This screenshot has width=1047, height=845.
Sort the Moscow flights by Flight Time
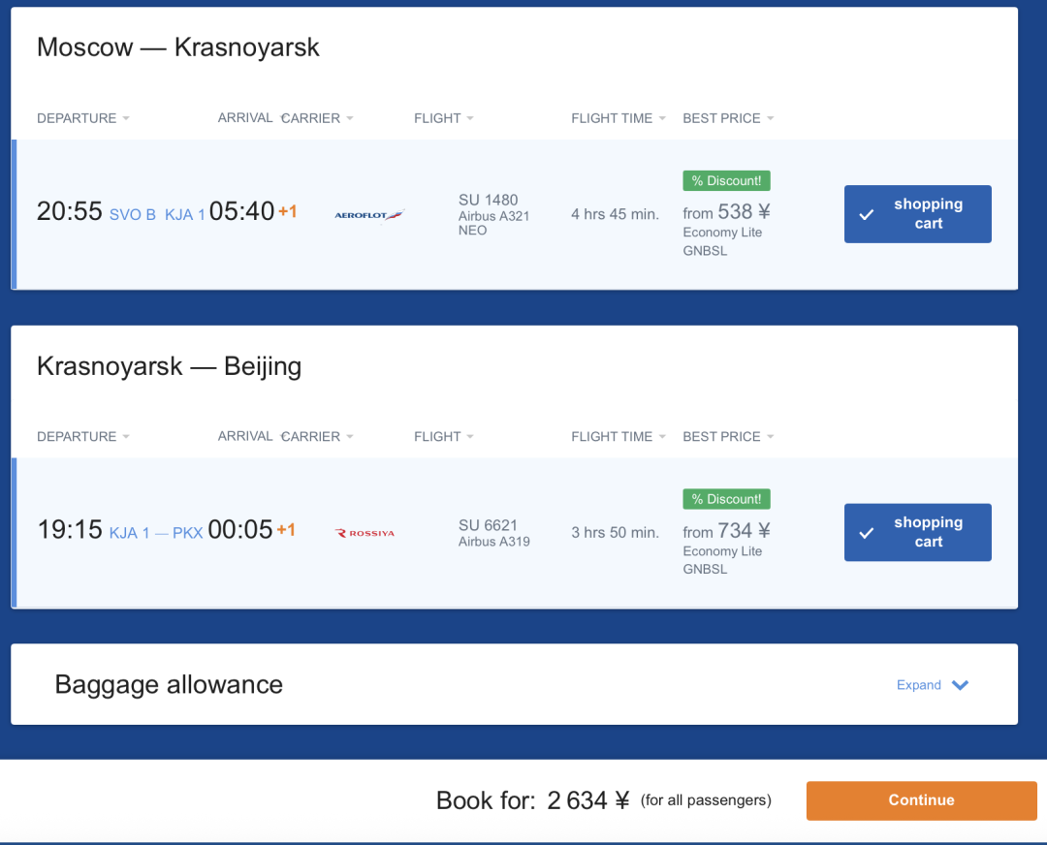[618, 118]
